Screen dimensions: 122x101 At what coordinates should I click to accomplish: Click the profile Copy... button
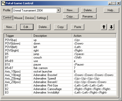71,16
